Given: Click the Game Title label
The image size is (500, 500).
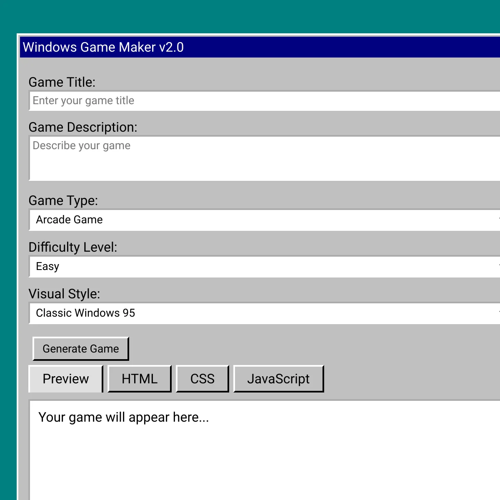Looking at the screenshot, I should click(62, 82).
